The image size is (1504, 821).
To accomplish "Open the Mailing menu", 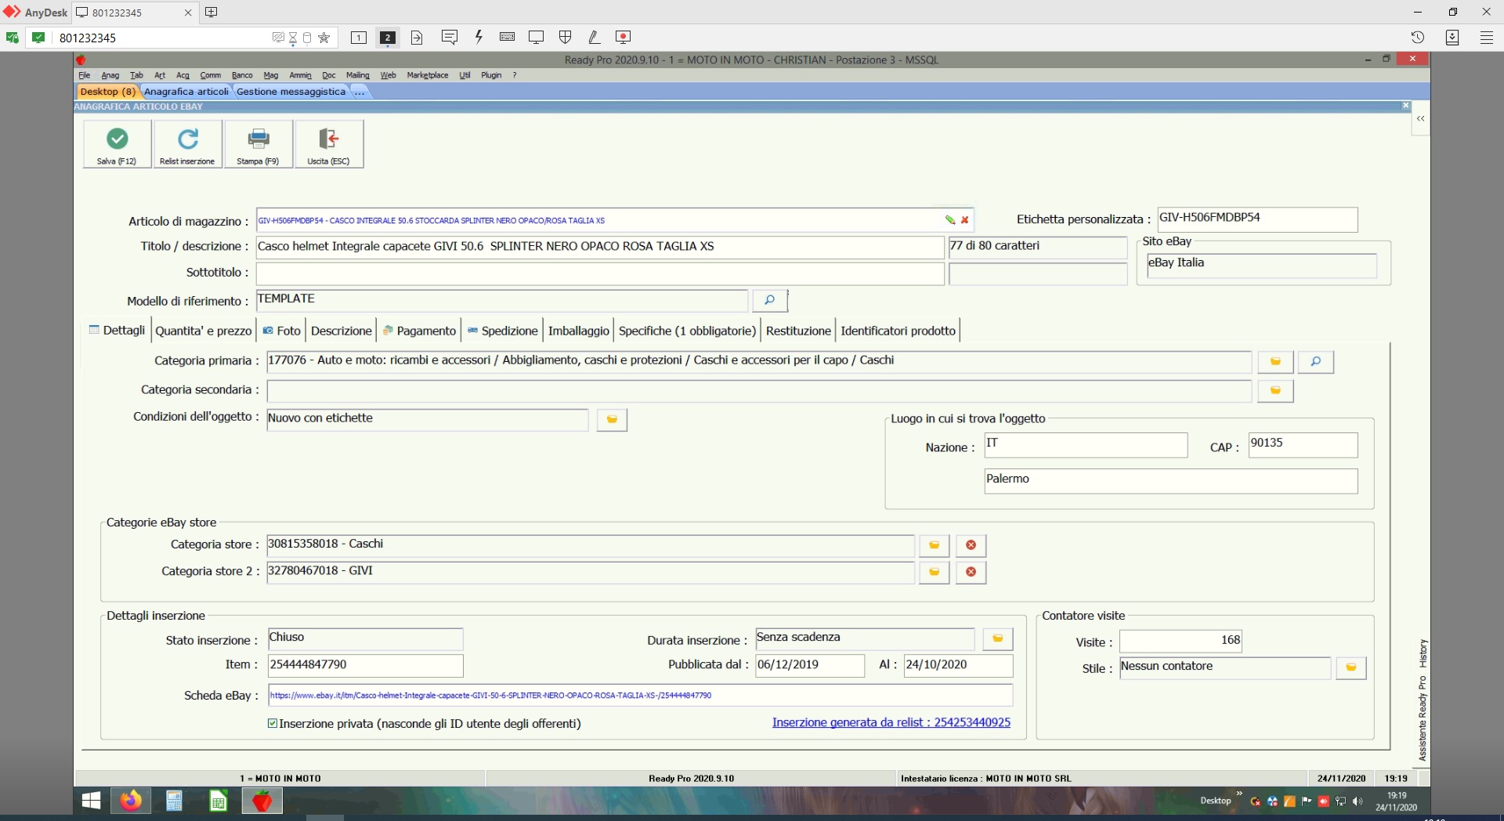I will click(358, 75).
